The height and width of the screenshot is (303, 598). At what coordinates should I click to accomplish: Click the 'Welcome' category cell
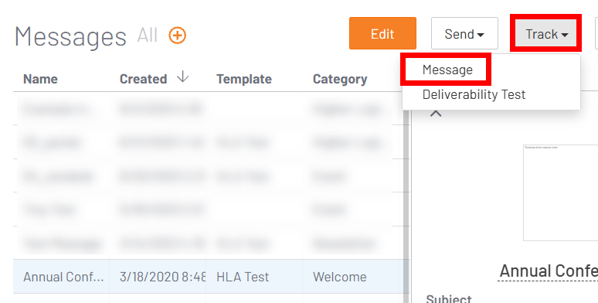pyautogui.click(x=340, y=277)
